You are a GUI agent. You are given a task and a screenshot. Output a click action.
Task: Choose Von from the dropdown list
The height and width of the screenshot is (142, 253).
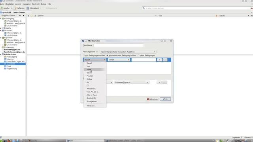[95, 66]
